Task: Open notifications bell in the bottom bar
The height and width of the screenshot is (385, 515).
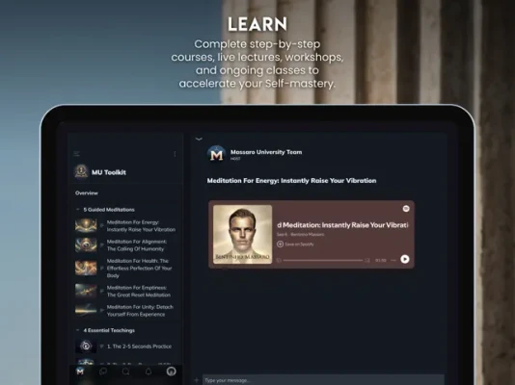Action: click(149, 372)
